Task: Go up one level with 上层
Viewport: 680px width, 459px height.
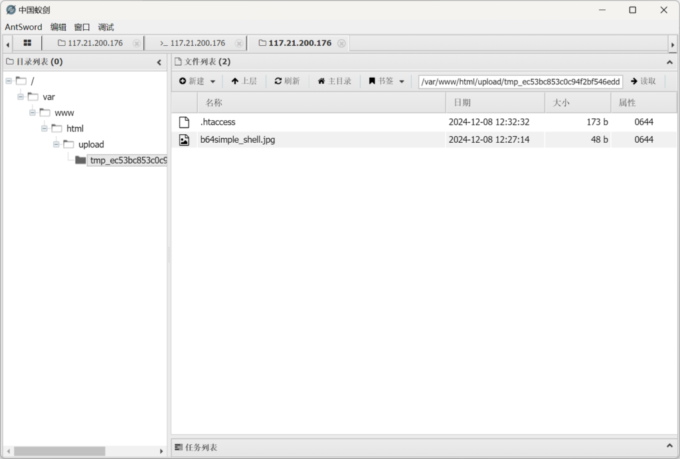Action: [x=244, y=81]
